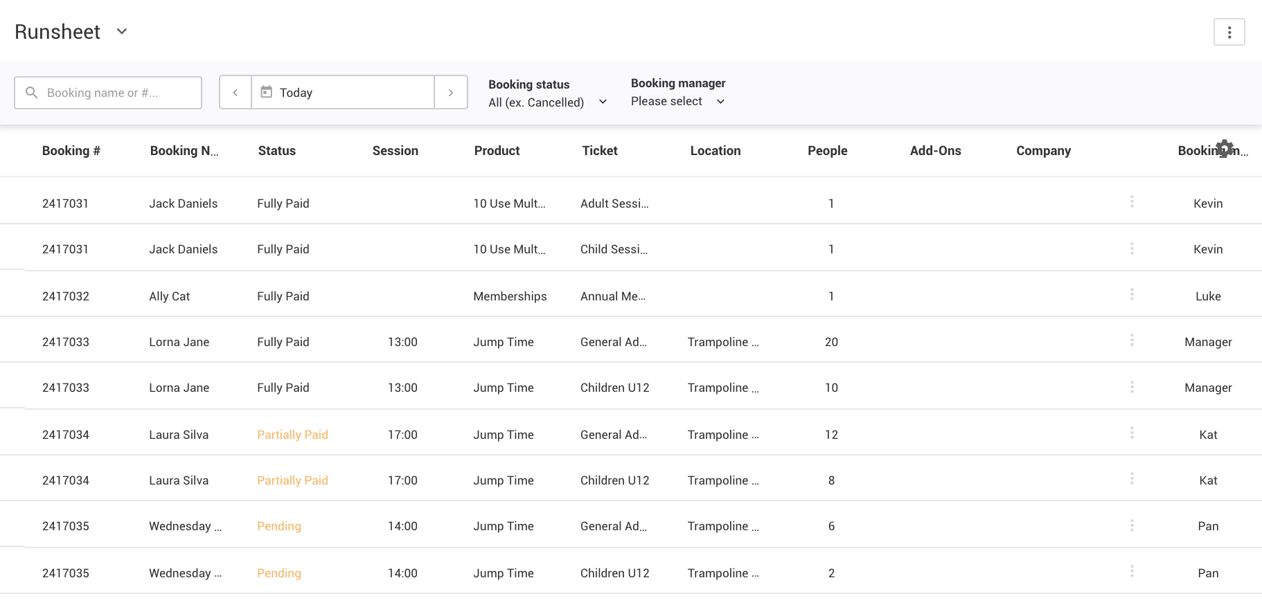Click Ally Cat booking name
The height and width of the screenshot is (605, 1262).
click(170, 296)
